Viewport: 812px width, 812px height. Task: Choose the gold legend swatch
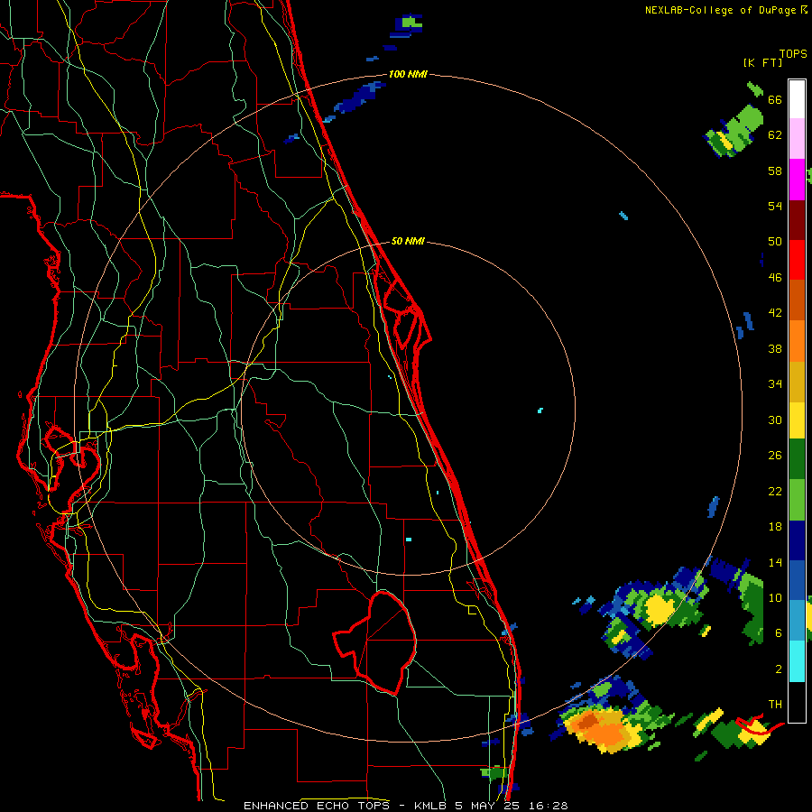coord(797,382)
